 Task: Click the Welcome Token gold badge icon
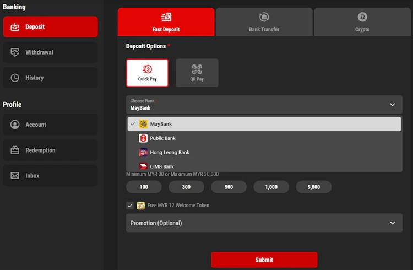click(140, 206)
